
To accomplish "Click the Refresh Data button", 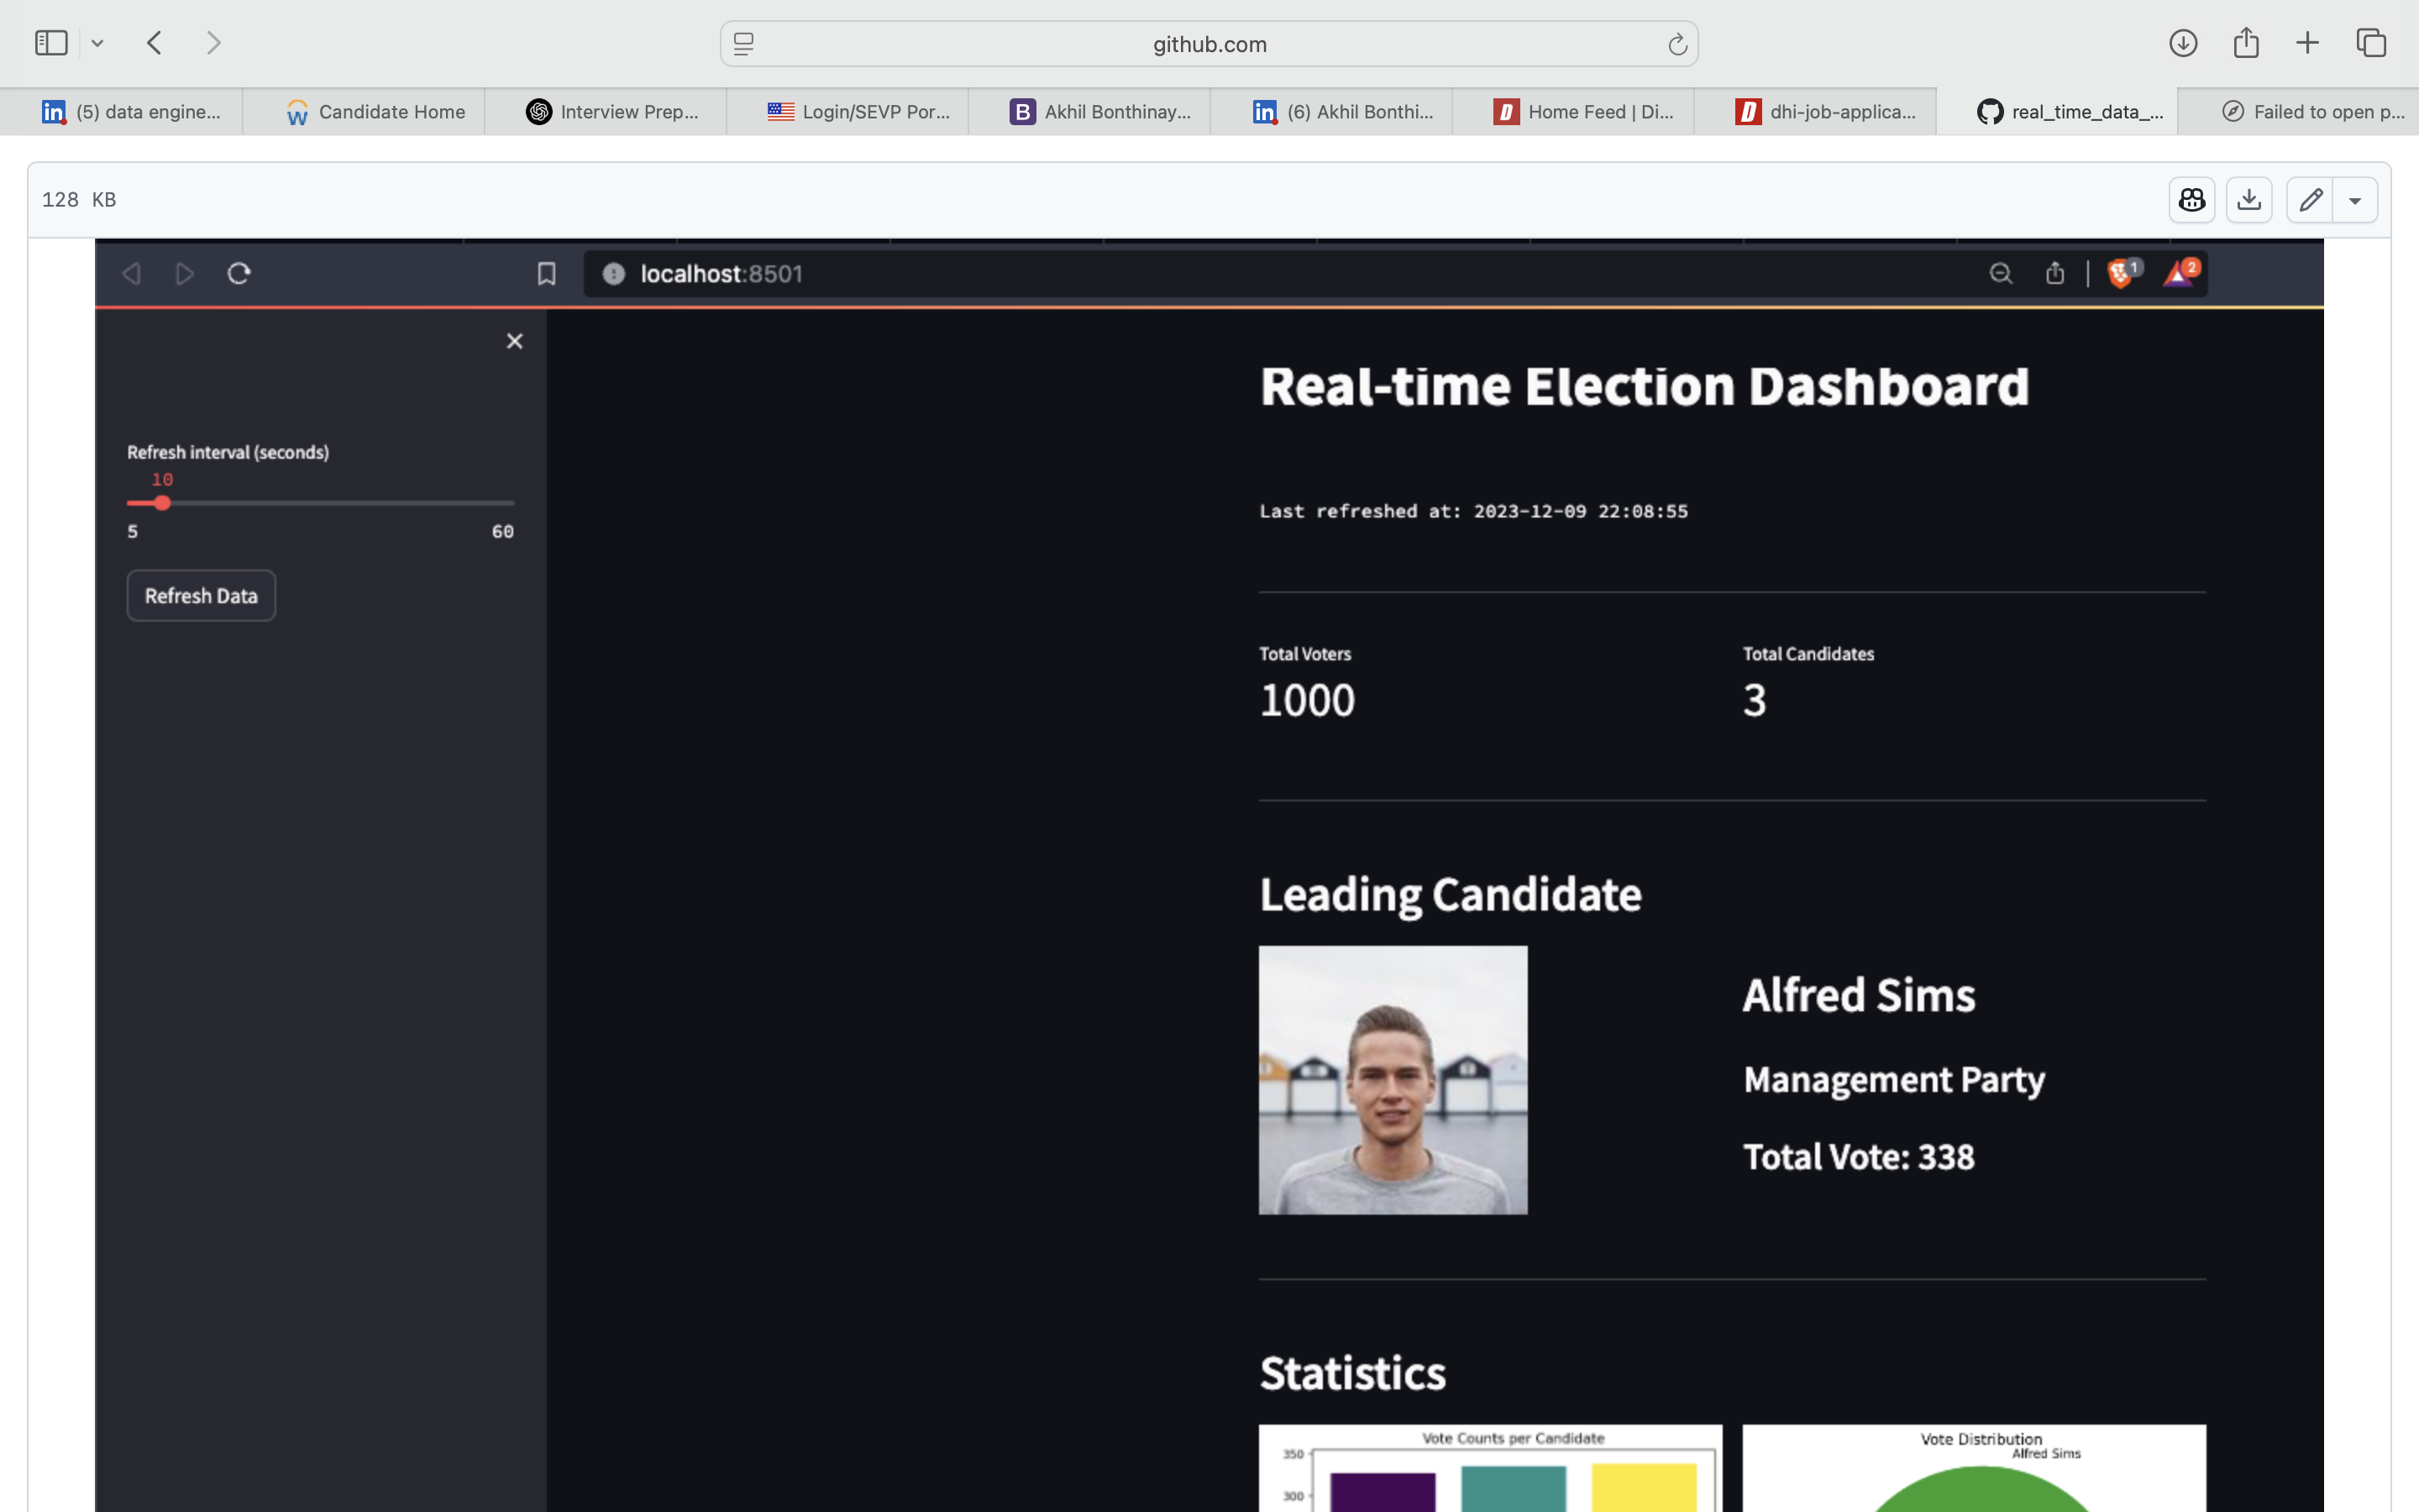I will pyautogui.click(x=201, y=596).
